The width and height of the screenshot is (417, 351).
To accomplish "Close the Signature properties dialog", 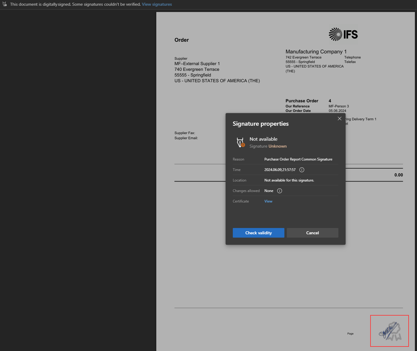I will [x=340, y=118].
